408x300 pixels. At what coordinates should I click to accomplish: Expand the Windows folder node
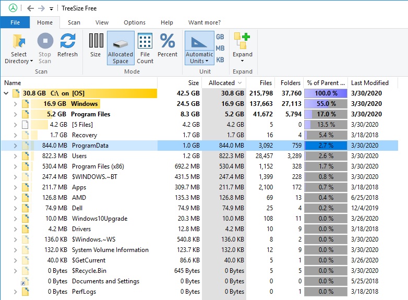point(15,104)
